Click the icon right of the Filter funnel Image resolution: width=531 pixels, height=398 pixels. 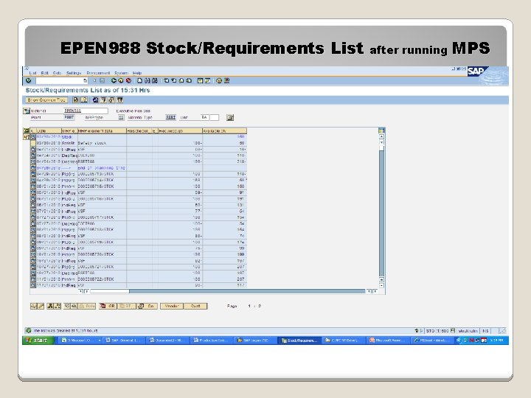tap(111, 99)
